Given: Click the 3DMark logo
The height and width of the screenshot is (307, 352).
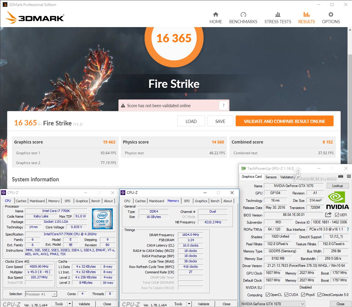Looking at the screenshot, I should point(35,18).
